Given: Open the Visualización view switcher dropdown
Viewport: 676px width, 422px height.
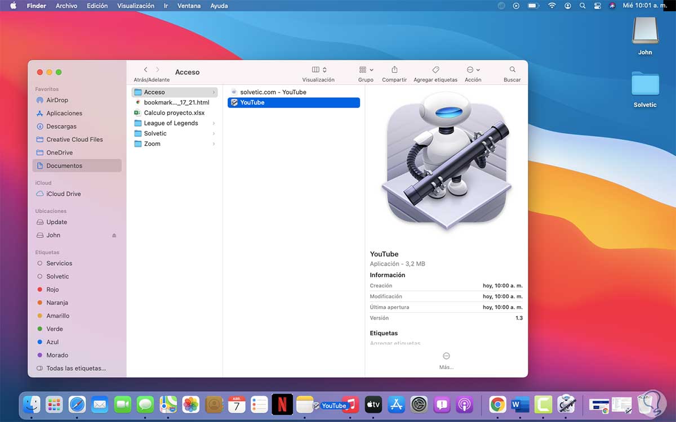Looking at the screenshot, I should click(x=319, y=70).
